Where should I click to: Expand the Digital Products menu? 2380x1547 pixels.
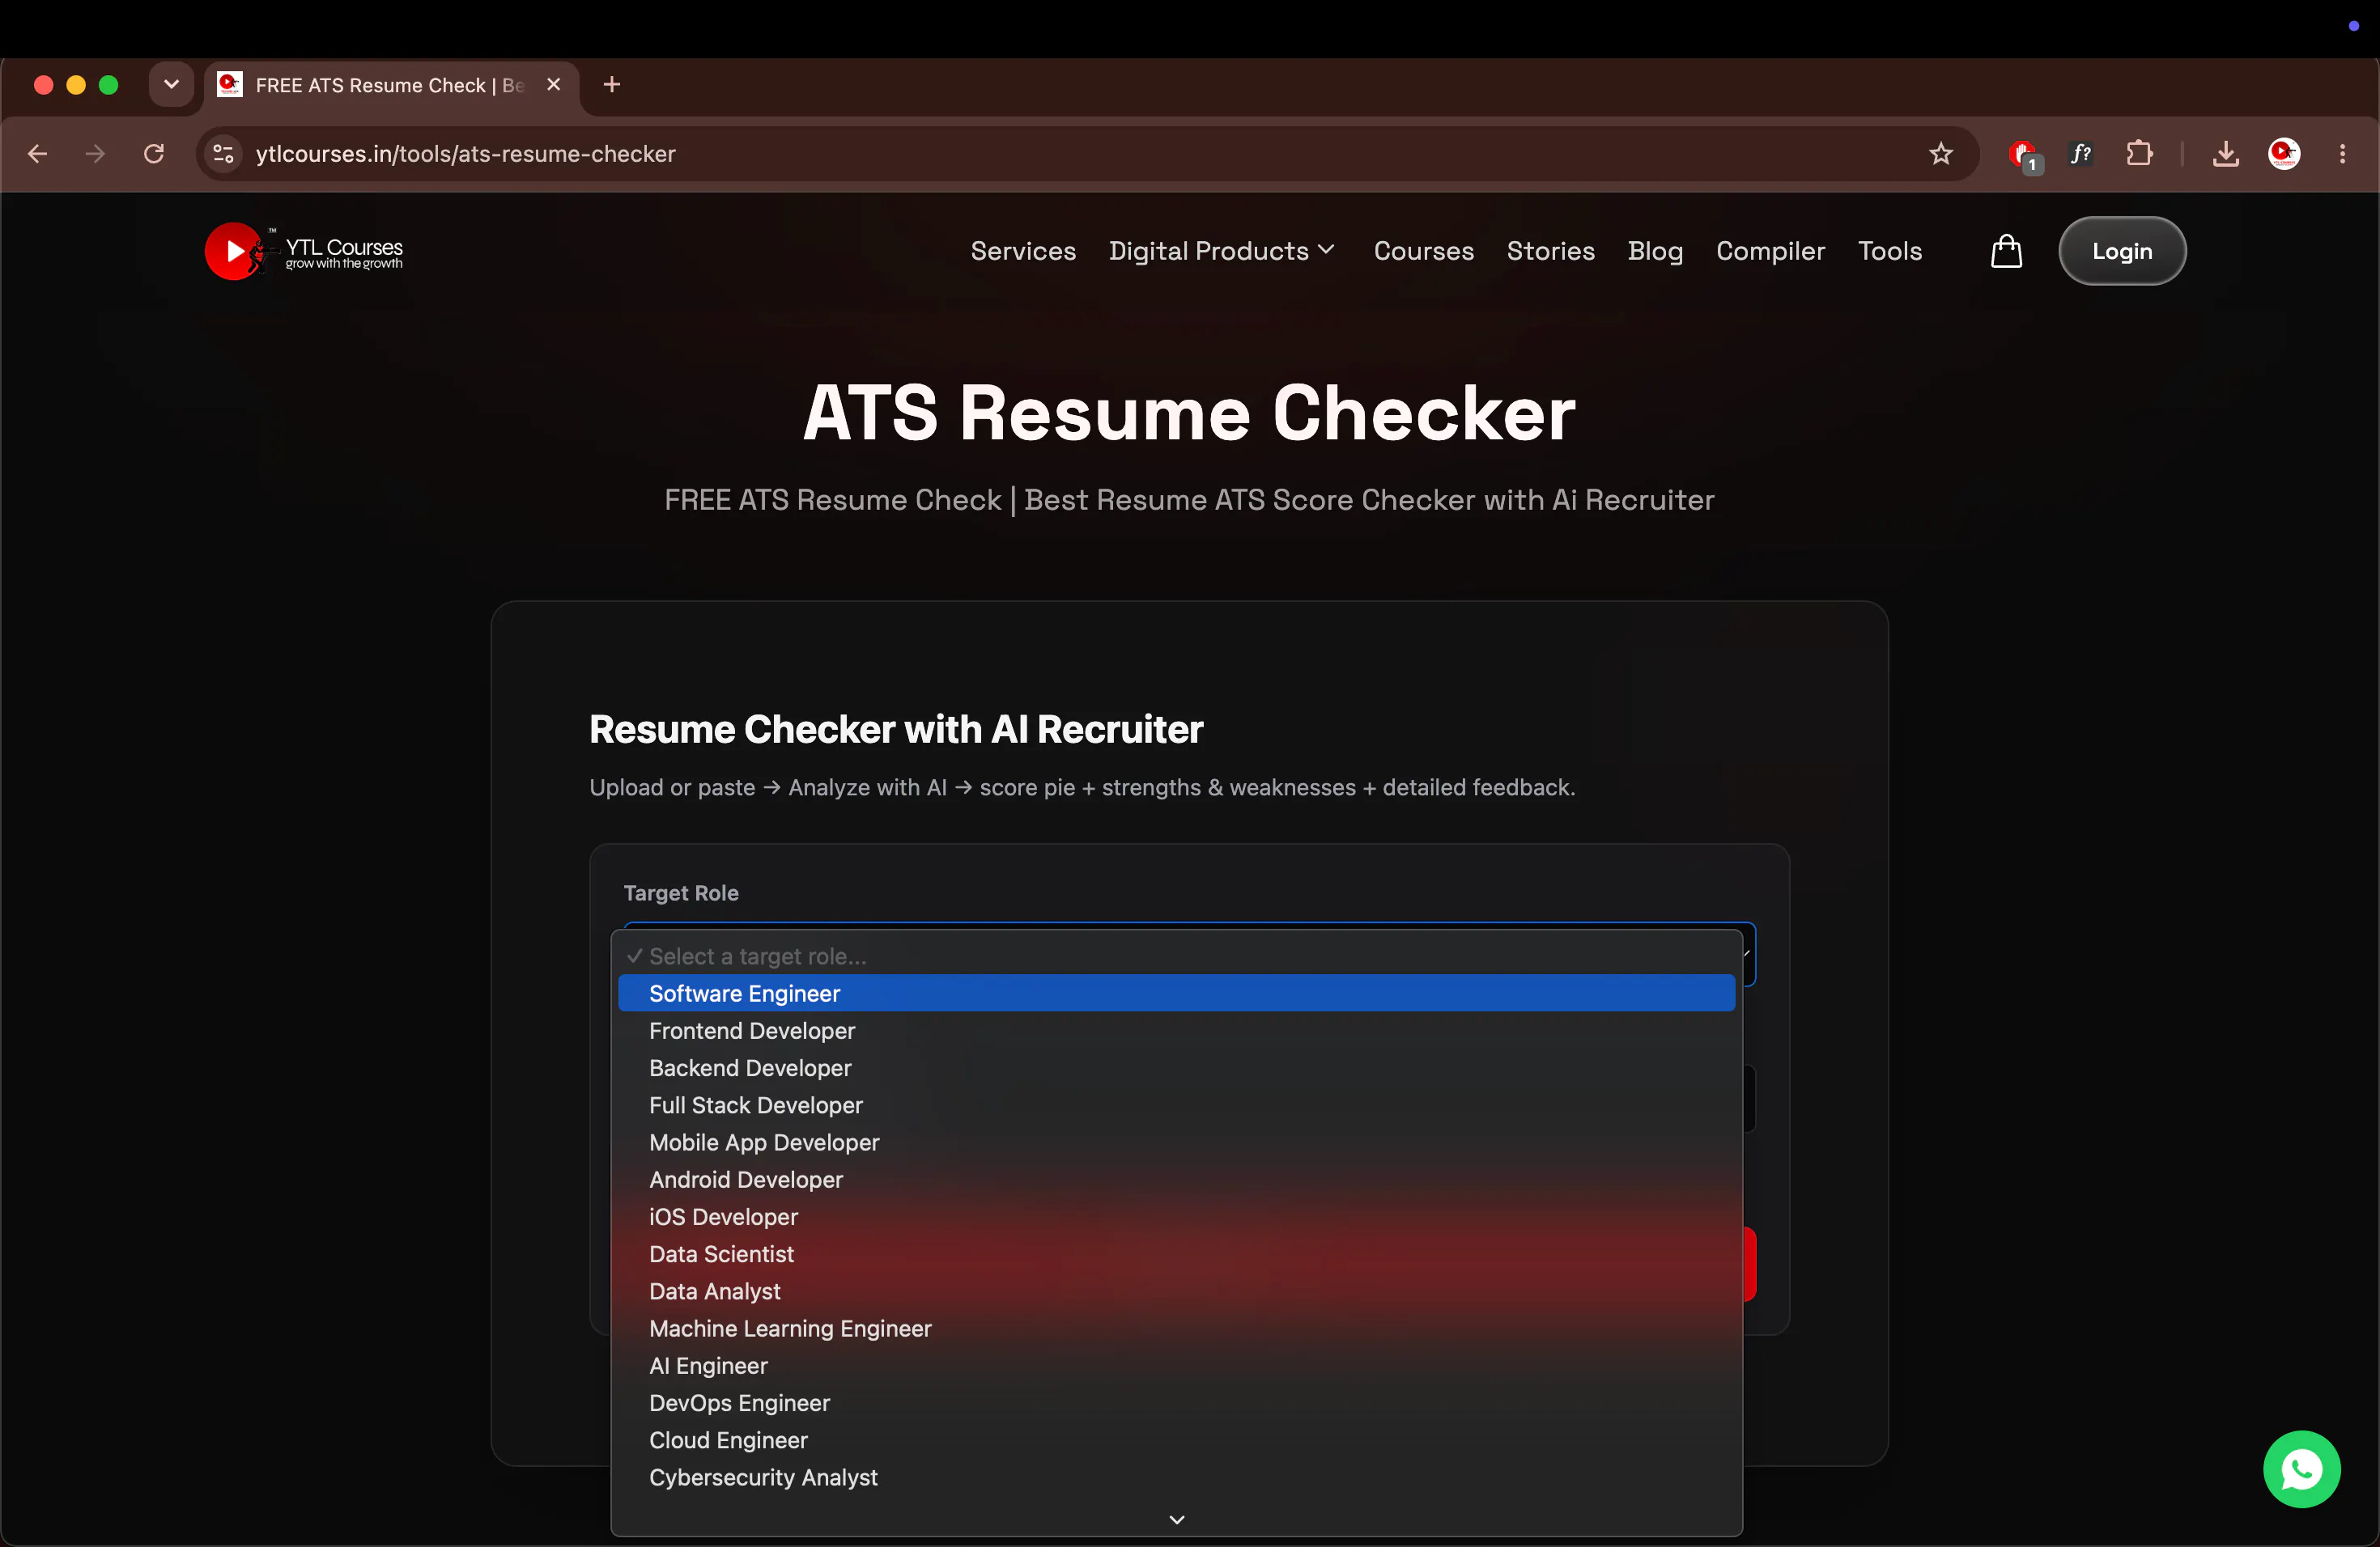coord(1222,251)
